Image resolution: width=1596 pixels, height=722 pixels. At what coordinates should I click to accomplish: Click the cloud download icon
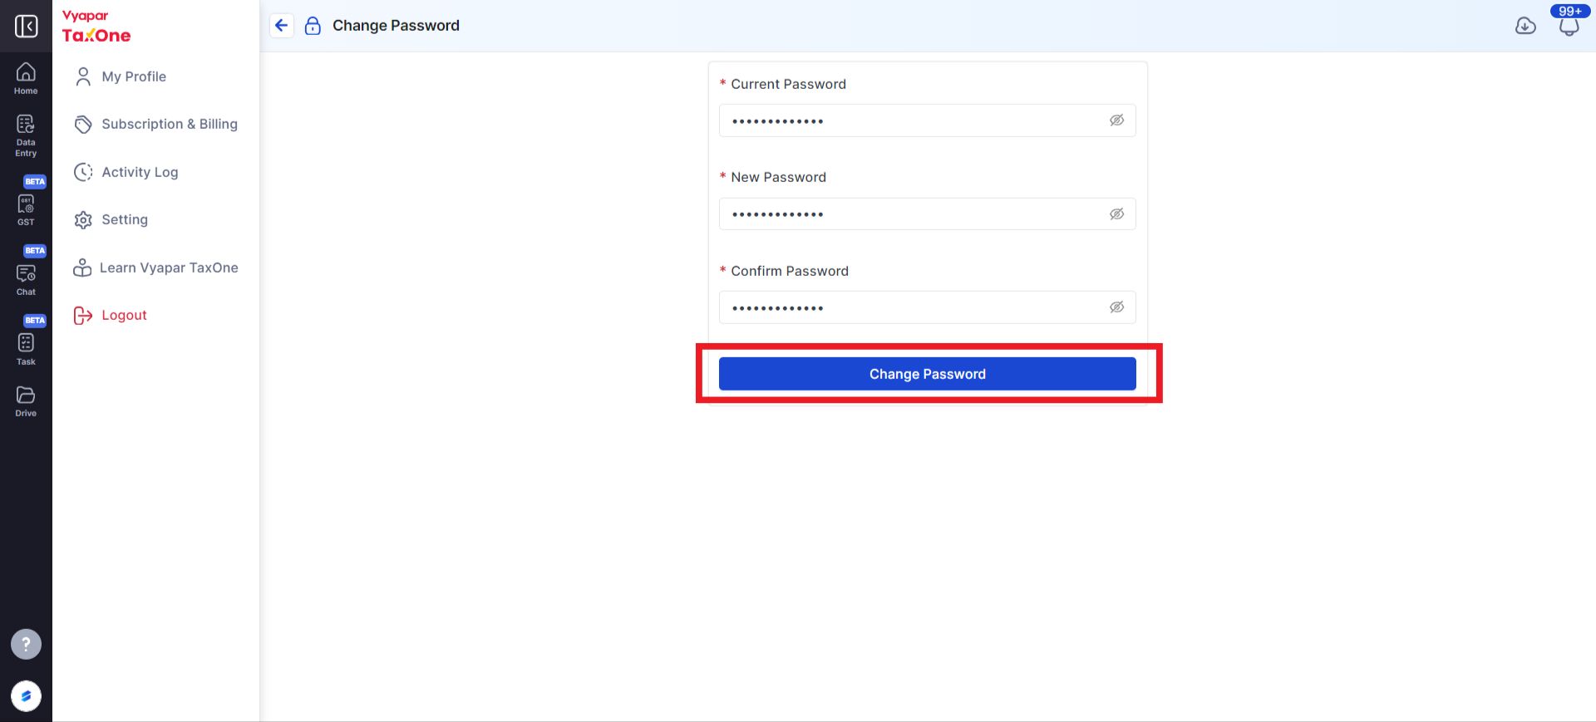tap(1525, 26)
